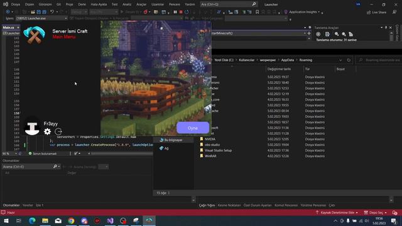
Task: Click the Diagnostic Tools zoom out icon
Action: tap(344, 35)
